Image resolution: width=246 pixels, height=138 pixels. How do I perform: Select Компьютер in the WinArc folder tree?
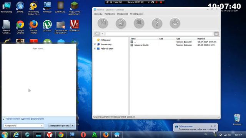106,44
